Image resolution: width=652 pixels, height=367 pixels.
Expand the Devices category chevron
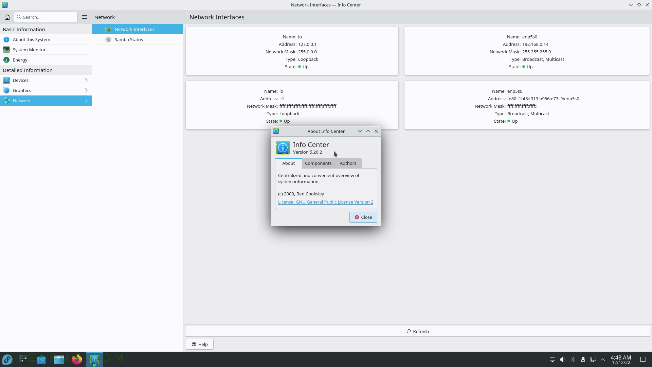[86, 80]
